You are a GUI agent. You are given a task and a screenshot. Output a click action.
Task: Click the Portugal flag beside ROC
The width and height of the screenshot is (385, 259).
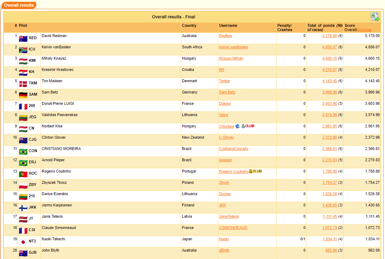pos(23,174)
